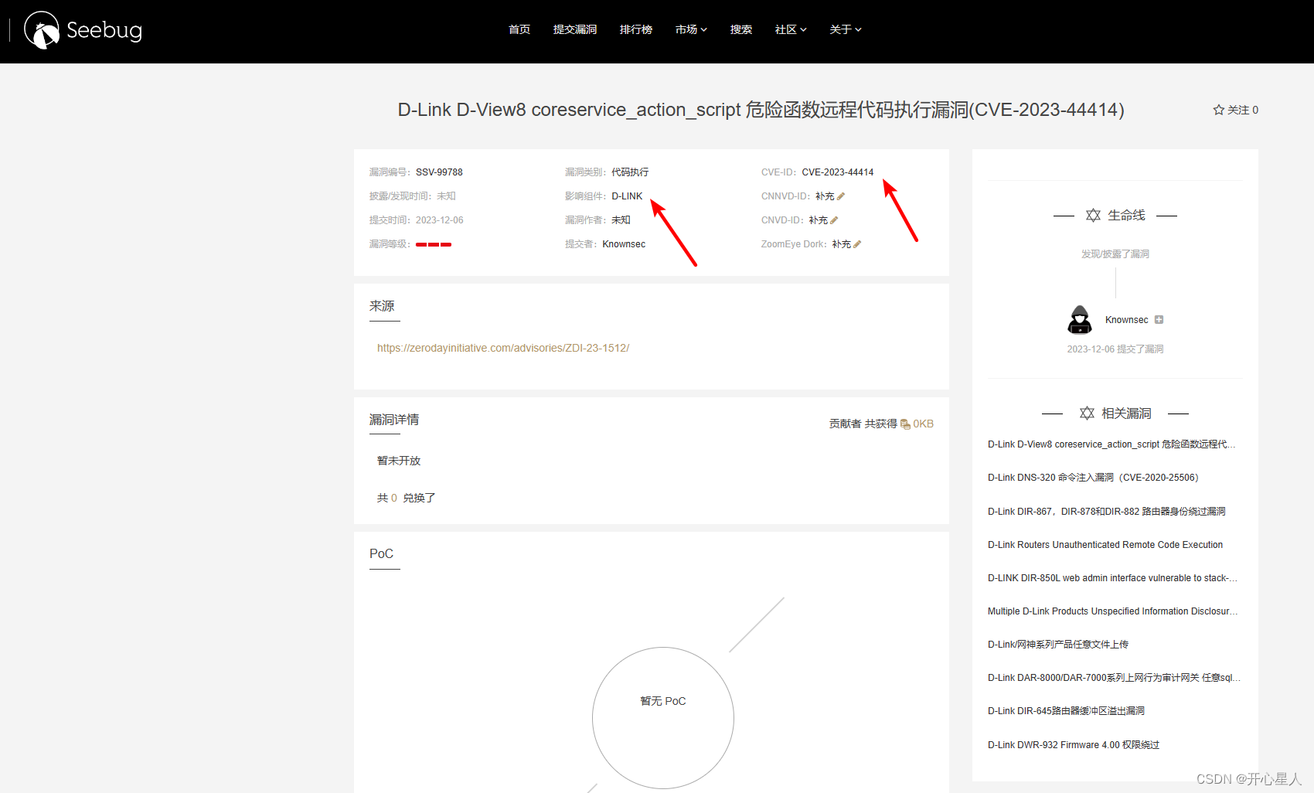The height and width of the screenshot is (793, 1314).
Task: Open D-Link DWR-932 Firmware 4.00 权限绕过 link
Action: (x=1074, y=745)
